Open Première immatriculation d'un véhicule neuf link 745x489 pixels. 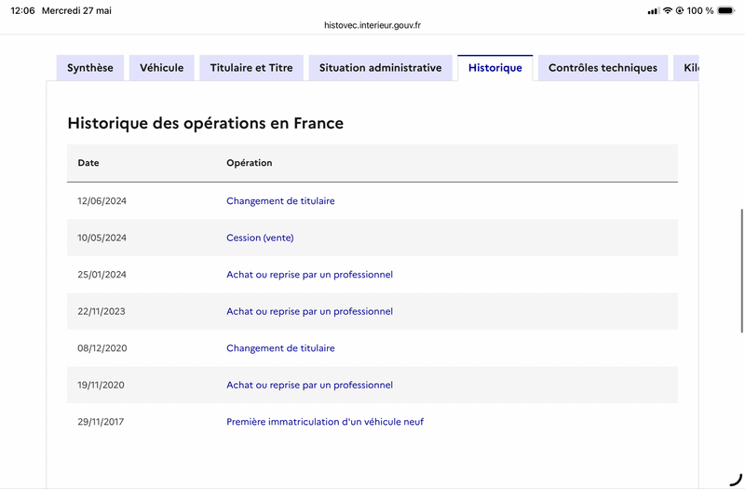tap(325, 422)
